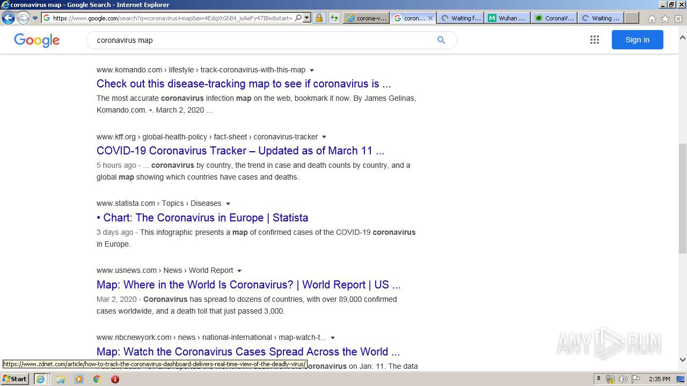Expand options arrow for nbcnewyork.com result

point(333,338)
